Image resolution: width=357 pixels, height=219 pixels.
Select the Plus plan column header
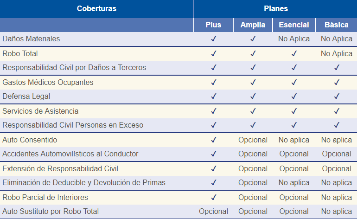213,25
